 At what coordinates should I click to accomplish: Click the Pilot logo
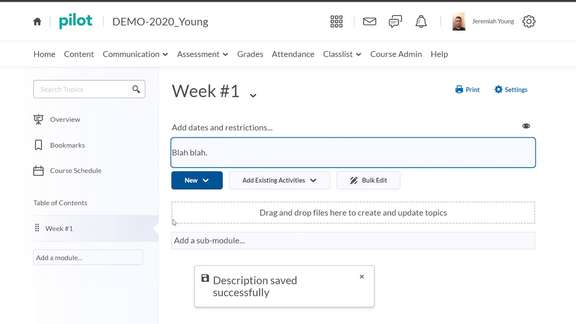tap(76, 21)
